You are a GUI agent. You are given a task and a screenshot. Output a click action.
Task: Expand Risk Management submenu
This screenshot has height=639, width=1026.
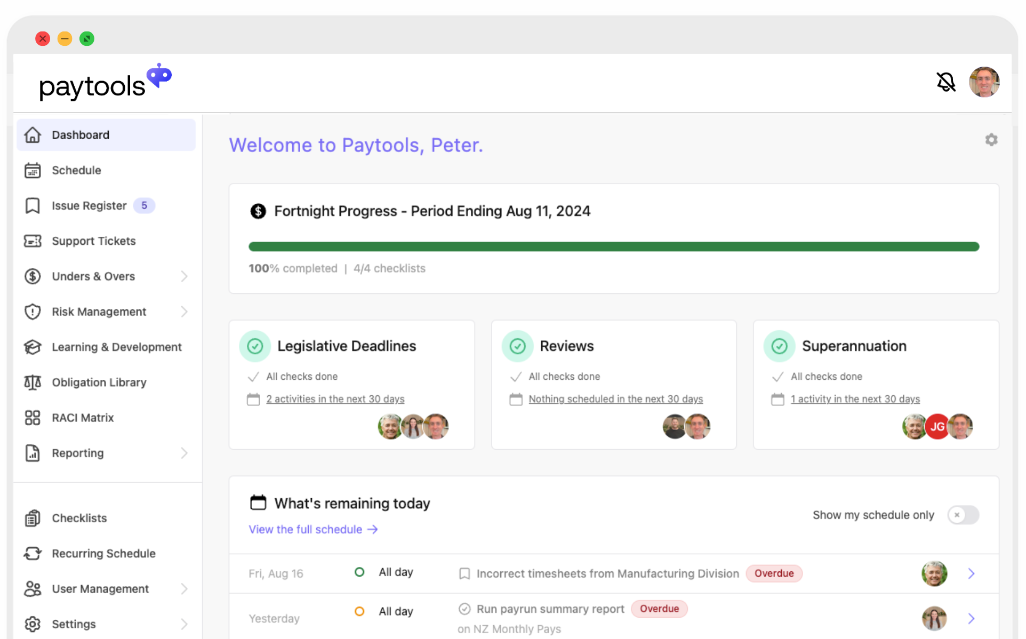coord(183,311)
